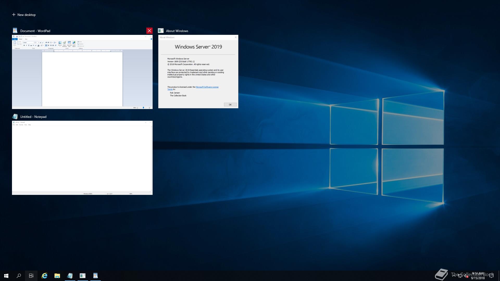Add a New desktop
Image resolution: width=500 pixels, height=281 pixels.
pyautogui.click(x=24, y=15)
